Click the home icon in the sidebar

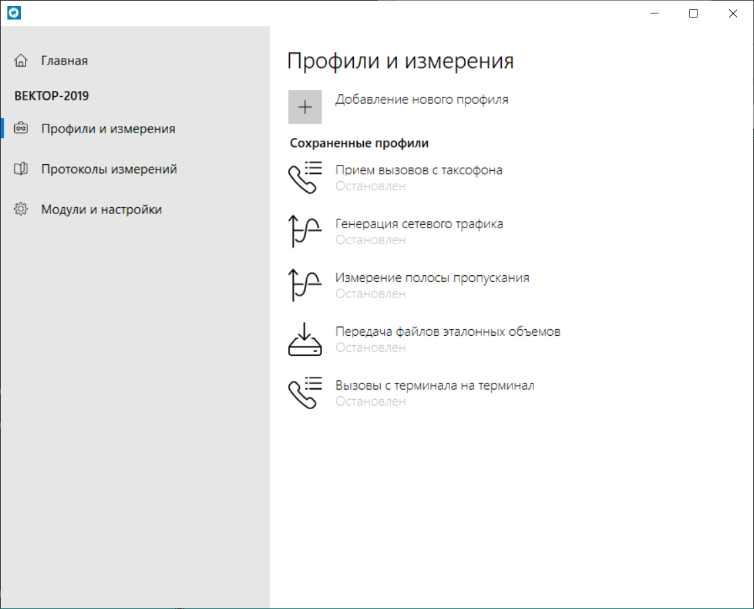(x=21, y=61)
